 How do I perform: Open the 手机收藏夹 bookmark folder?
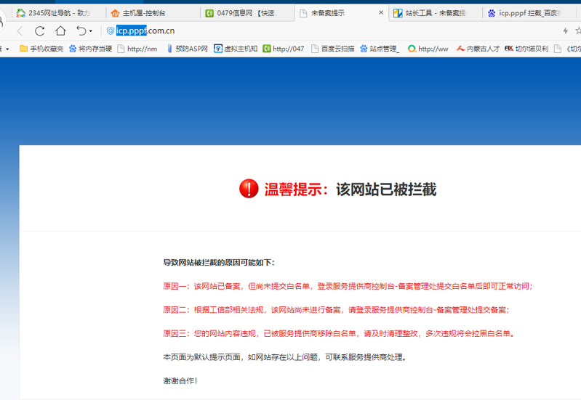coord(41,49)
